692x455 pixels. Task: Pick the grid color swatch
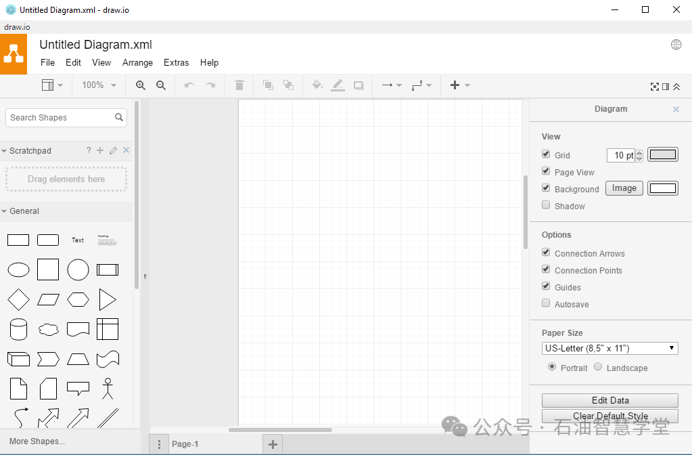tap(663, 154)
